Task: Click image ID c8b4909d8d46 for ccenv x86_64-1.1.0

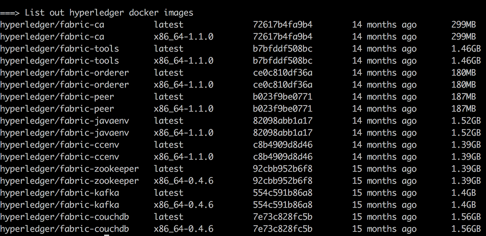Action: 283,157
